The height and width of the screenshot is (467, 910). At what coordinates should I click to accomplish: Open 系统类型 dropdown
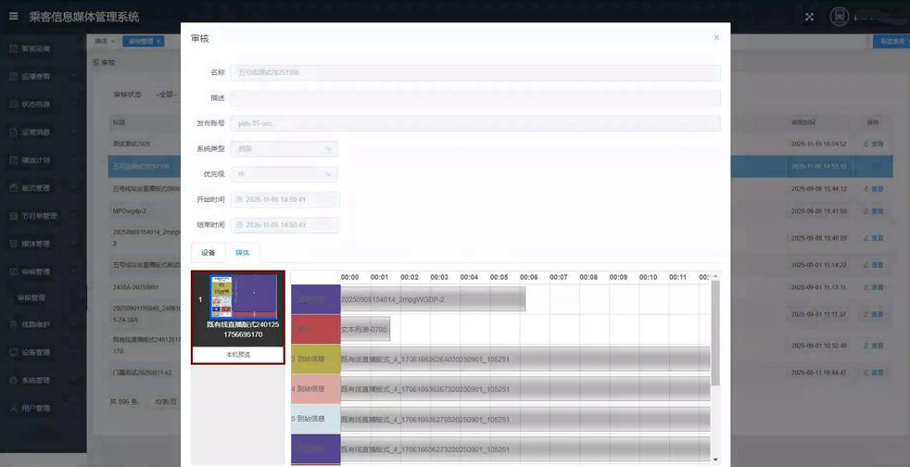tap(284, 149)
